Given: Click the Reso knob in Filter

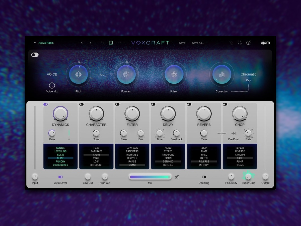Looking at the screenshot, I should pos(124,133).
